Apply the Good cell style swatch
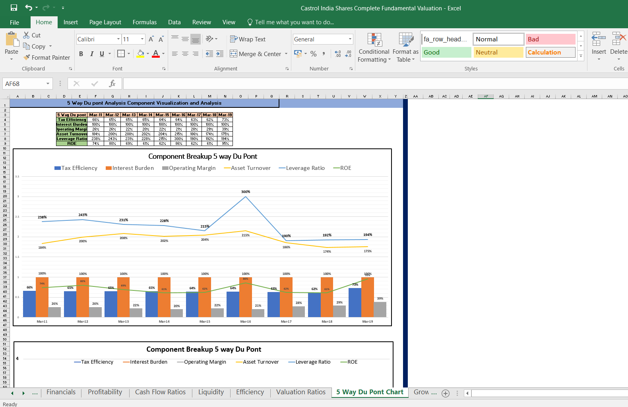Viewport: 628px width, 407px height. pos(446,52)
